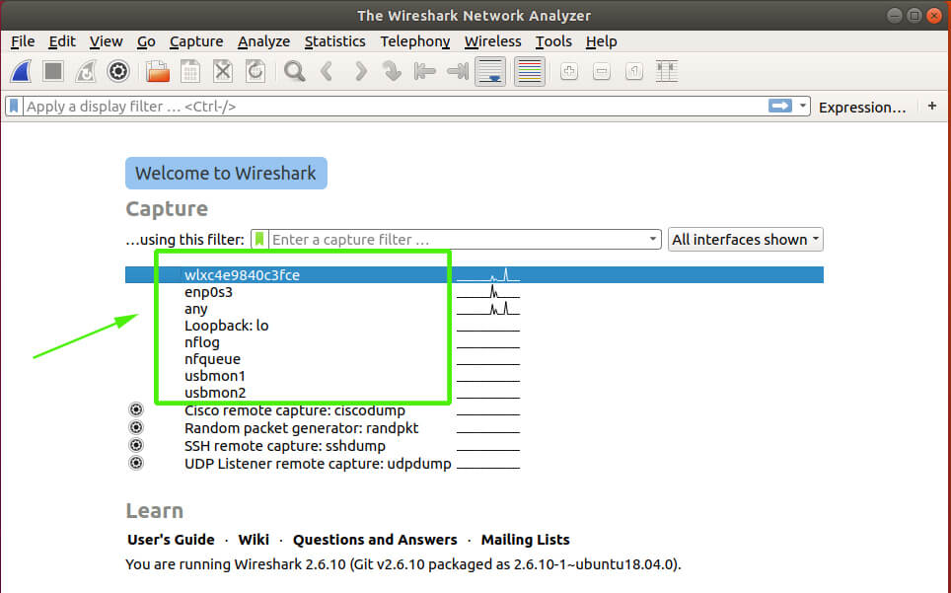951x593 pixels.
Task: Open capture options gear icon
Action: [118, 72]
